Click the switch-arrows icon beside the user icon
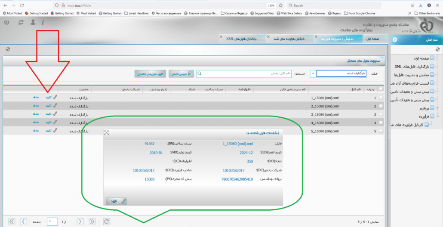This screenshot has height=227, width=443. click(21, 22)
